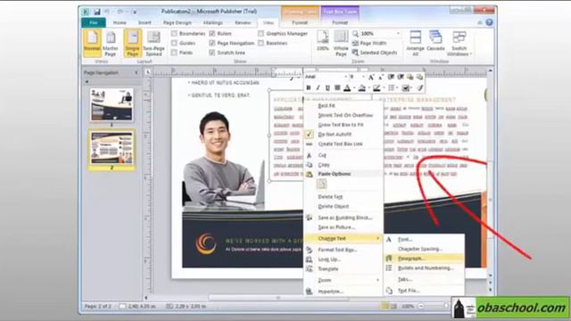Click the Whole Page zoom button
This screenshot has width=571, height=321.
[341, 44]
